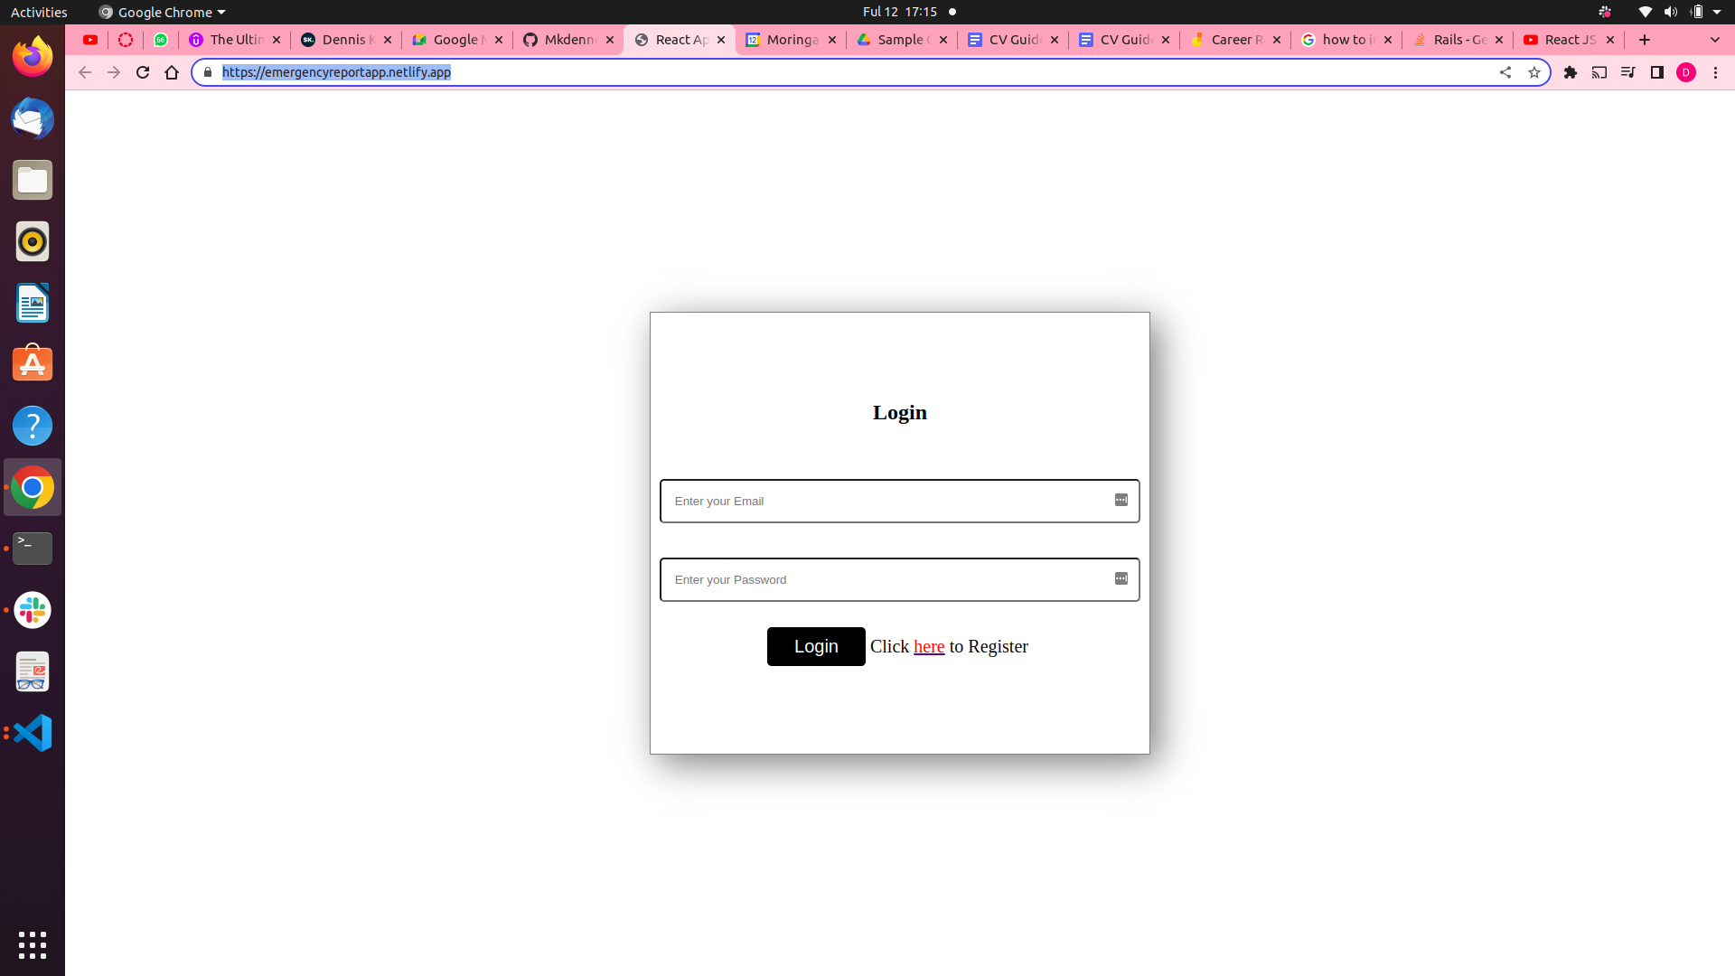
Task: Click password manager icon in Email field
Action: [1121, 501]
